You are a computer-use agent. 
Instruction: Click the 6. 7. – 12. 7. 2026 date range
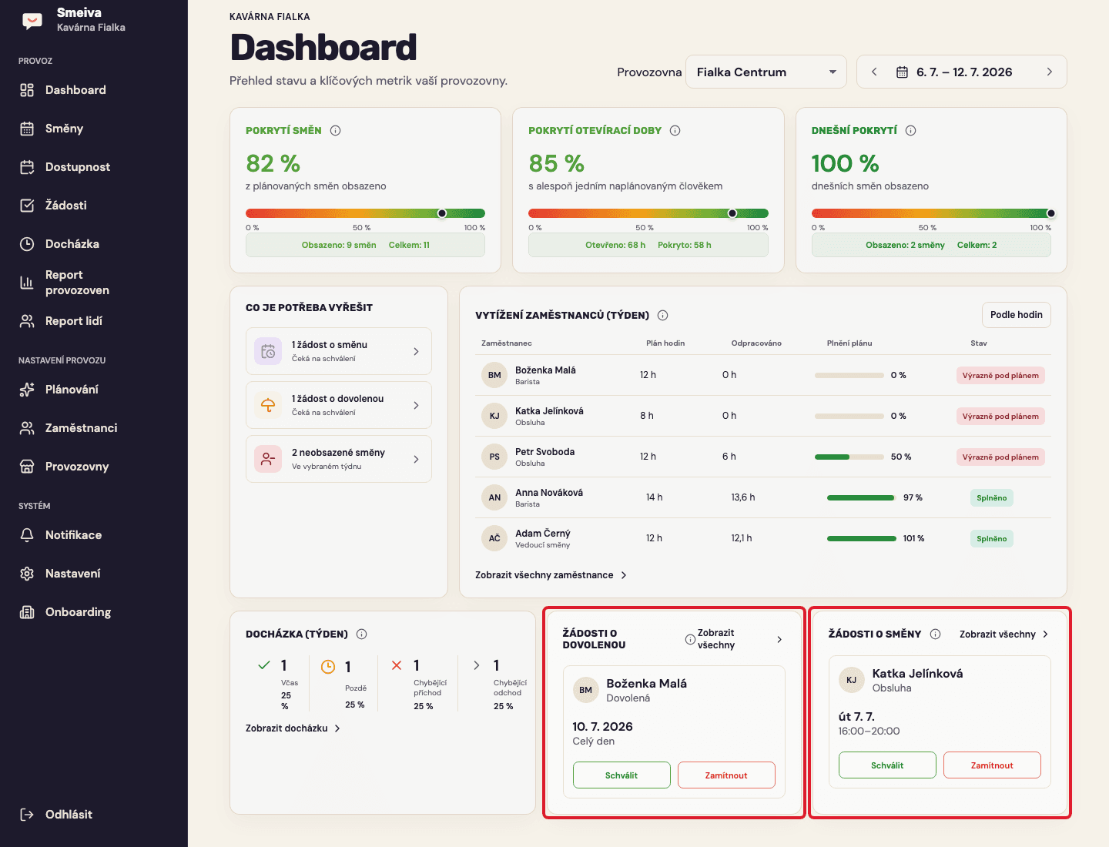pyautogui.click(x=964, y=72)
